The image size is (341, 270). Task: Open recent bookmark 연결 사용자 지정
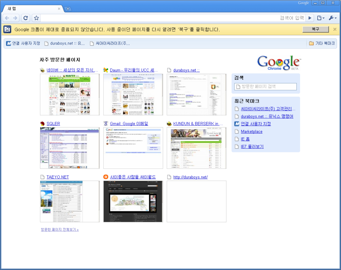pyautogui.click(x=256, y=124)
